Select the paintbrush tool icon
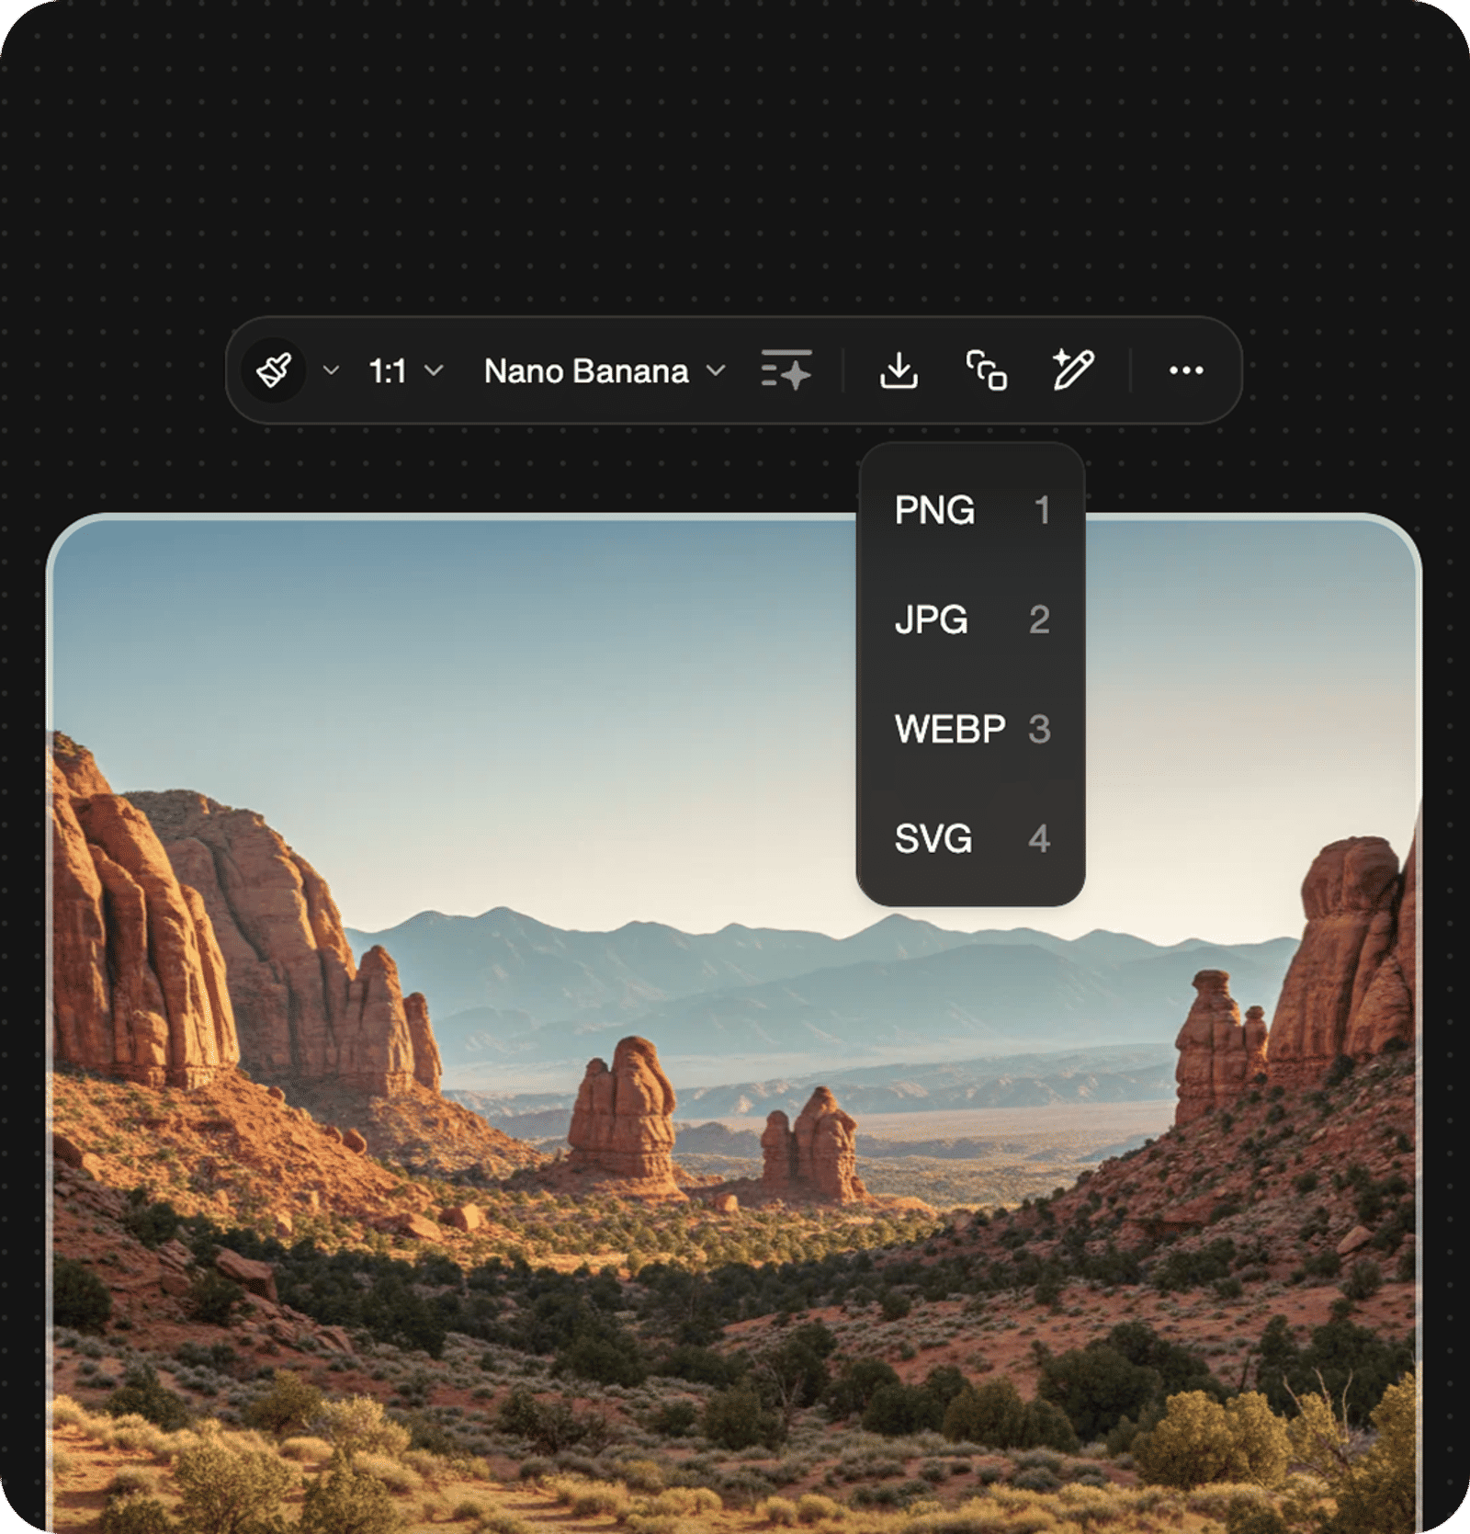The width and height of the screenshot is (1470, 1534). pyautogui.click(x=274, y=370)
